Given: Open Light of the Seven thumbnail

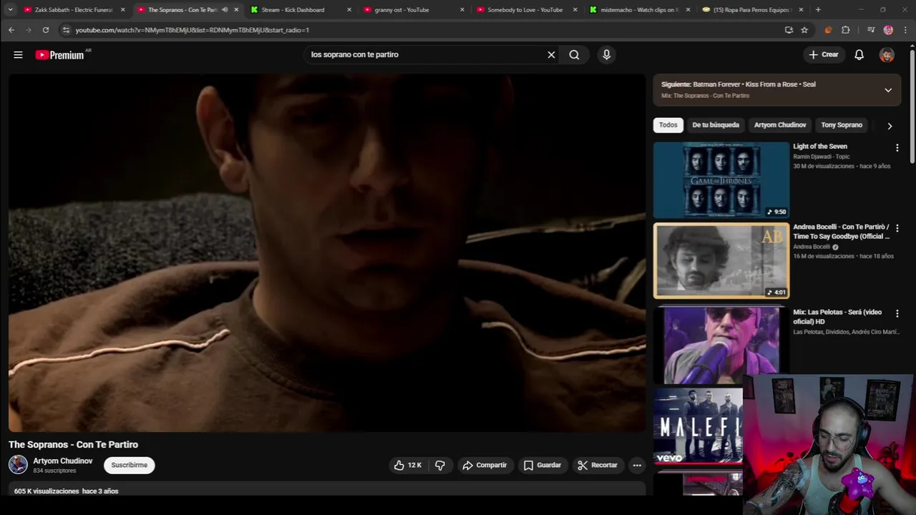Looking at the screenshot, I should [721, 180].
